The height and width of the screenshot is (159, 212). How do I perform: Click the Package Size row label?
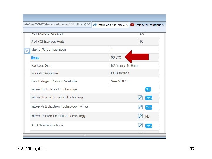coord(41,65)
